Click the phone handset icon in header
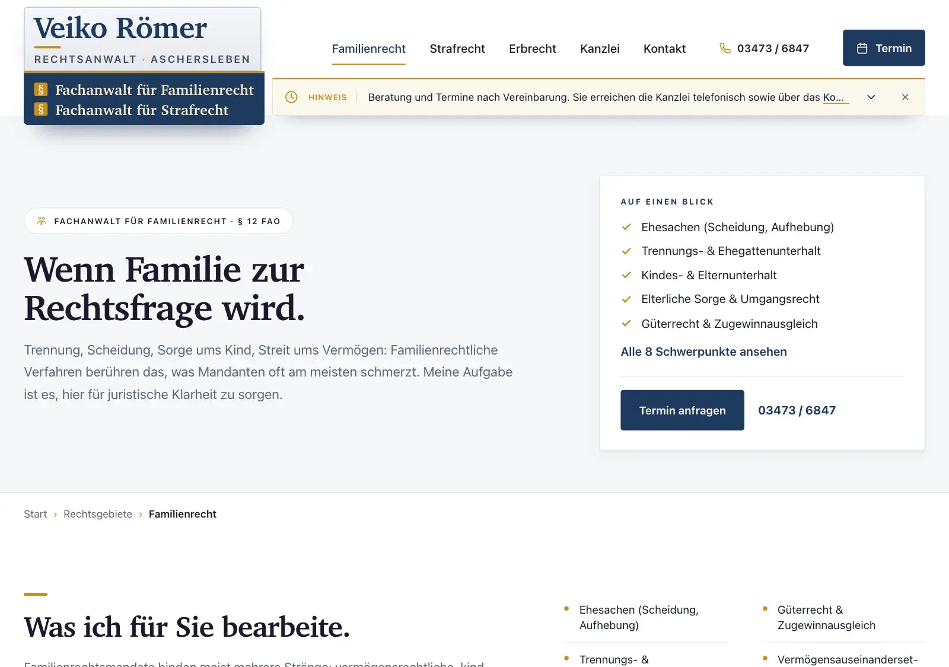 [x=725, y=48]
